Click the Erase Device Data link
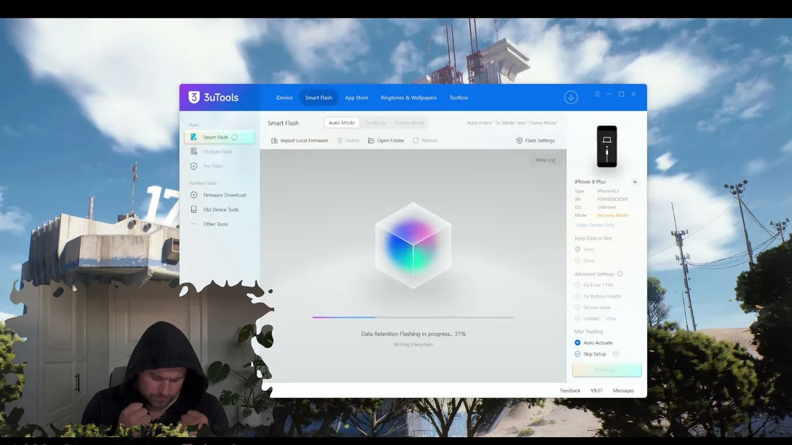 [x=595, y=225]
